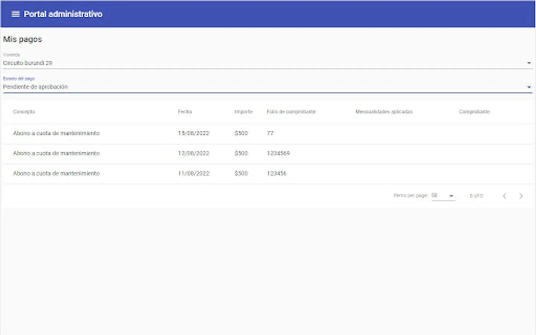Go to the next page of payments
The height and width of the screenshot is (335, 536).
pyautogui.click(x=521, y=196)
